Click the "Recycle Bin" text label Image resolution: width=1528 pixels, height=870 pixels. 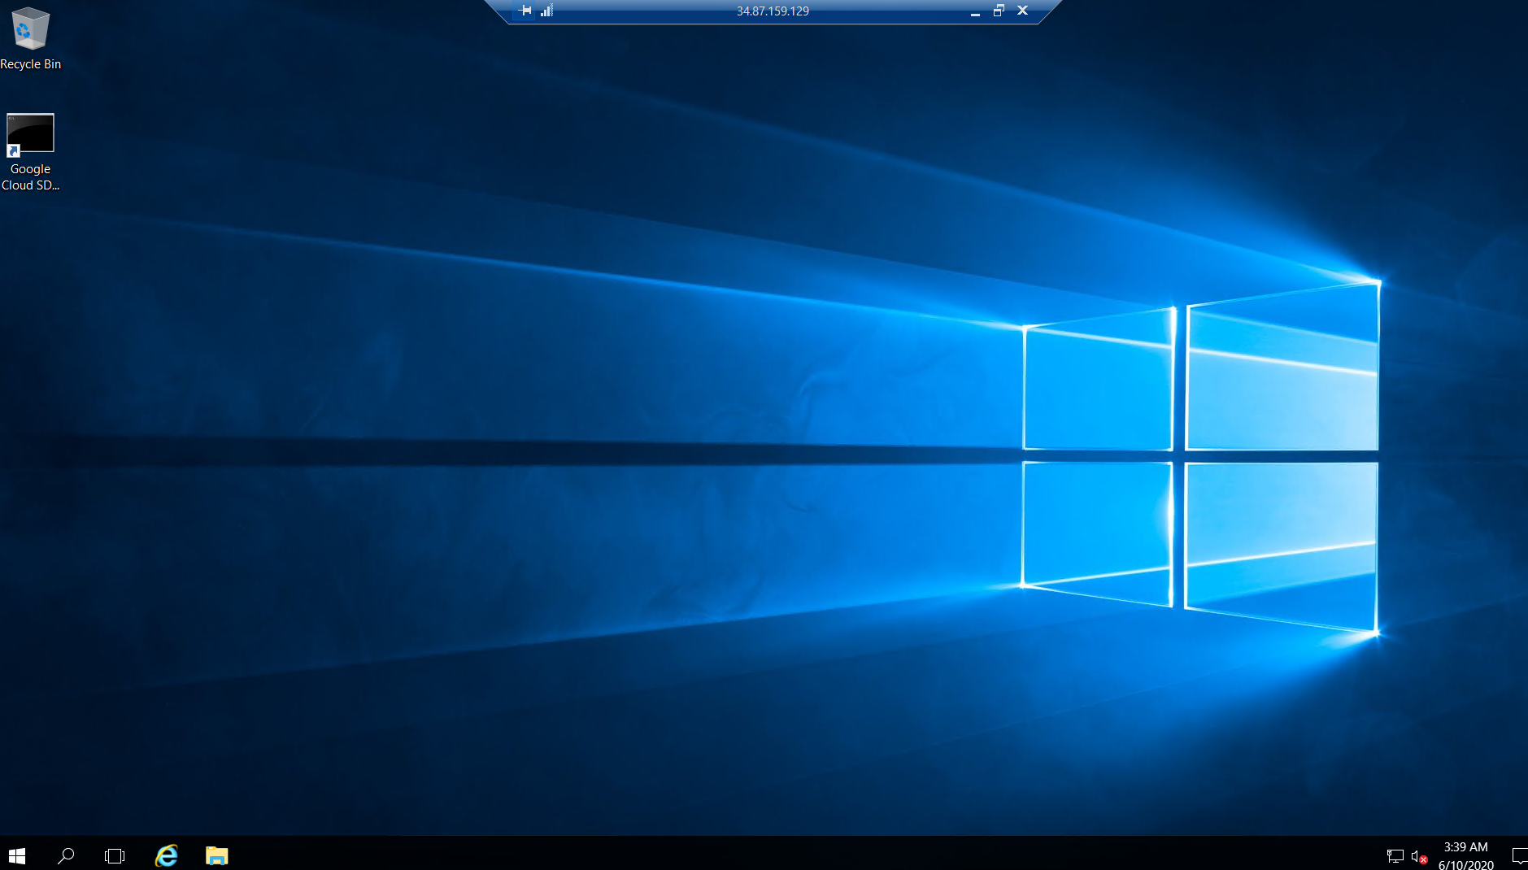[30, 64]
